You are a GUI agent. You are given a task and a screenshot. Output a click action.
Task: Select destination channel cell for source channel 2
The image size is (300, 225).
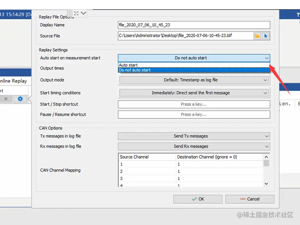coord(219,171)
